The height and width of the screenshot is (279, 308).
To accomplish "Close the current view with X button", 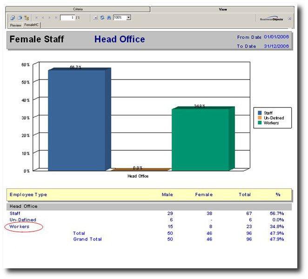I will click(x=289, y=19).
